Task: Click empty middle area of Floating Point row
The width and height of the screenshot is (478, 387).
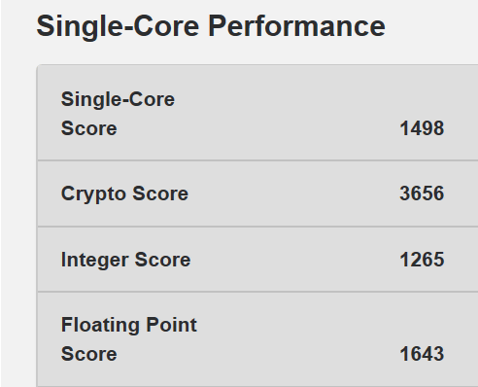Action: click(x=291, y=339)
